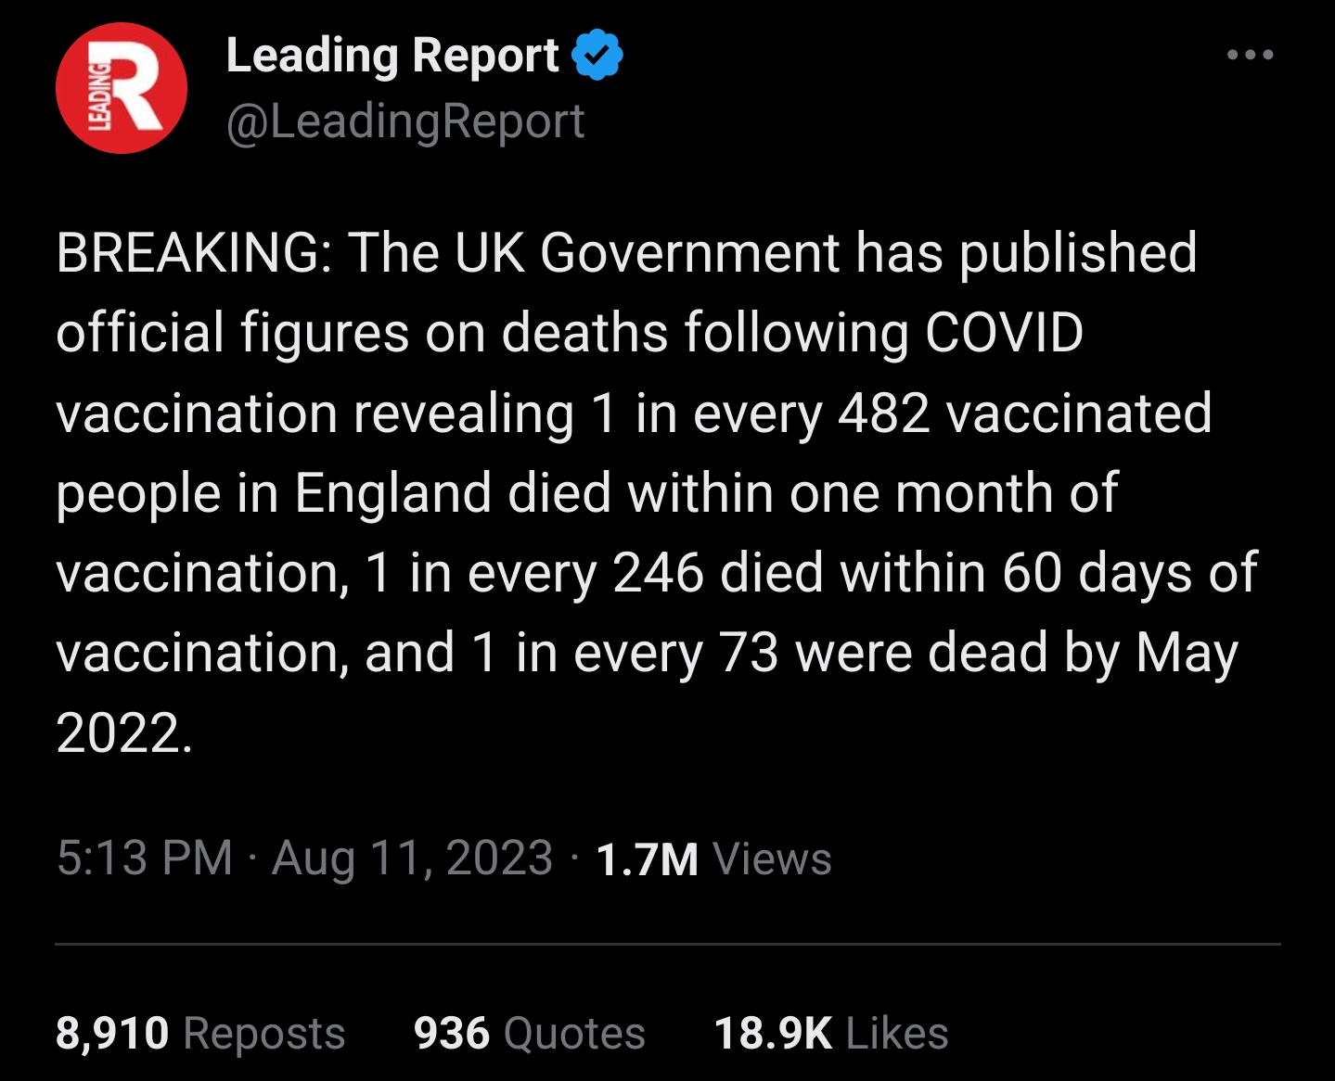
Task: Open the Aug 11, 2023 date link
Action: point(413,858)
